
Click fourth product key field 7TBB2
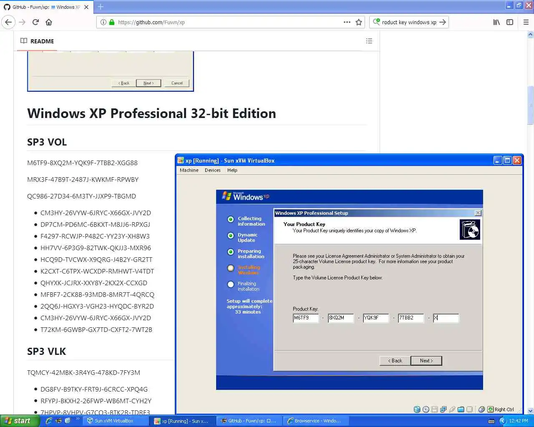(x=411, y=318)
